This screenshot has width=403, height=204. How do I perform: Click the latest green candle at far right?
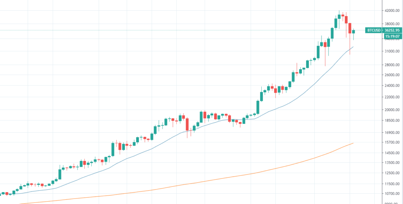point(354,31)
